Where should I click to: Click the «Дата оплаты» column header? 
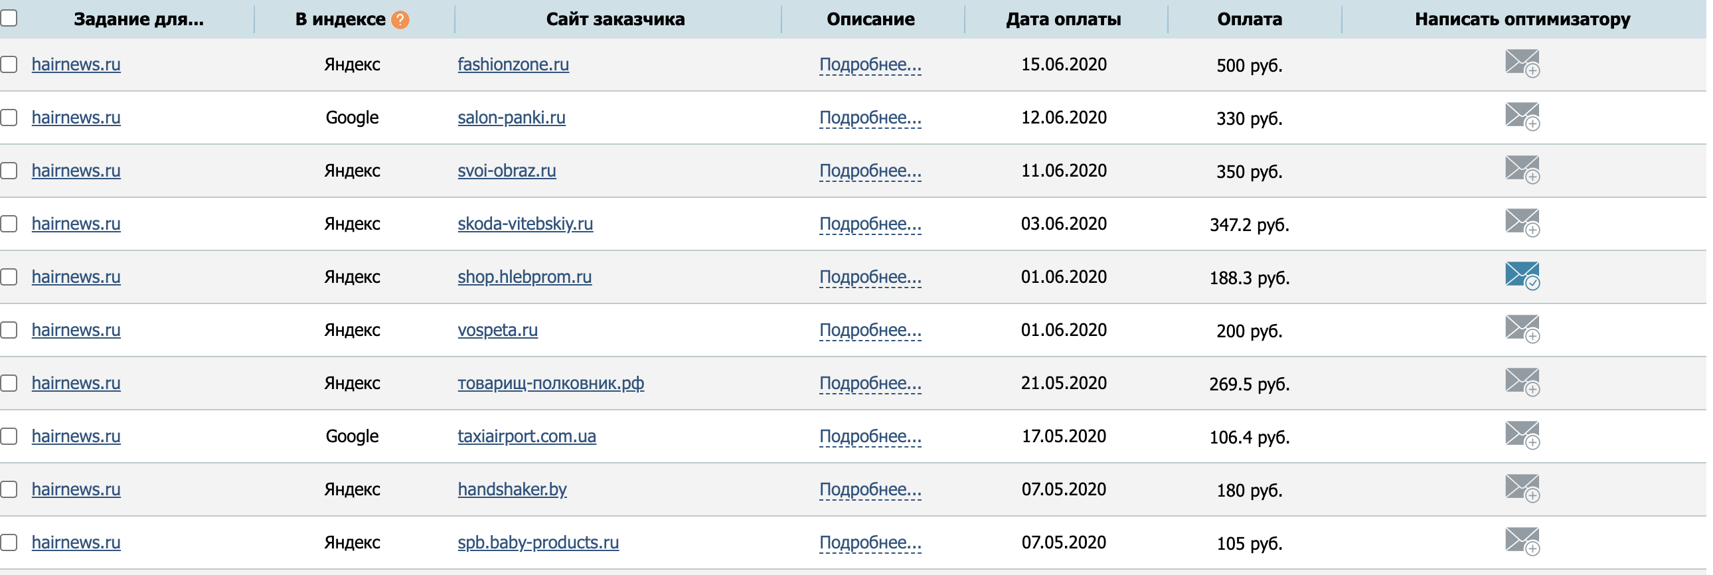1062,19
